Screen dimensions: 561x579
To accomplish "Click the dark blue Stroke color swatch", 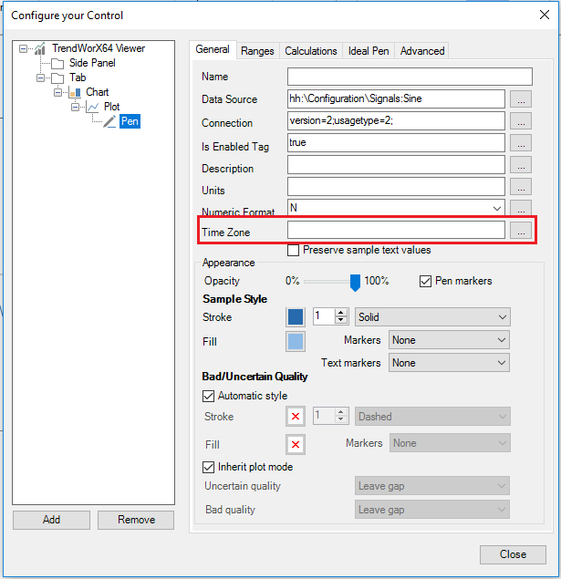I will pyautogui.click(x=296, y=317).
